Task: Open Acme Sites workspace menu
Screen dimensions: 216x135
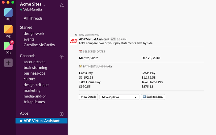Action: (32, 4)
